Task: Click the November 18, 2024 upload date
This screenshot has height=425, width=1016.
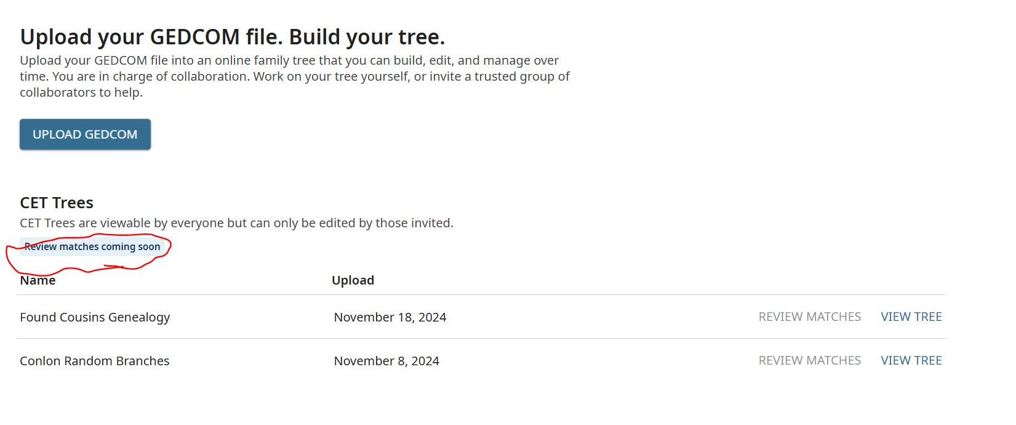Action: coord(390,317)
